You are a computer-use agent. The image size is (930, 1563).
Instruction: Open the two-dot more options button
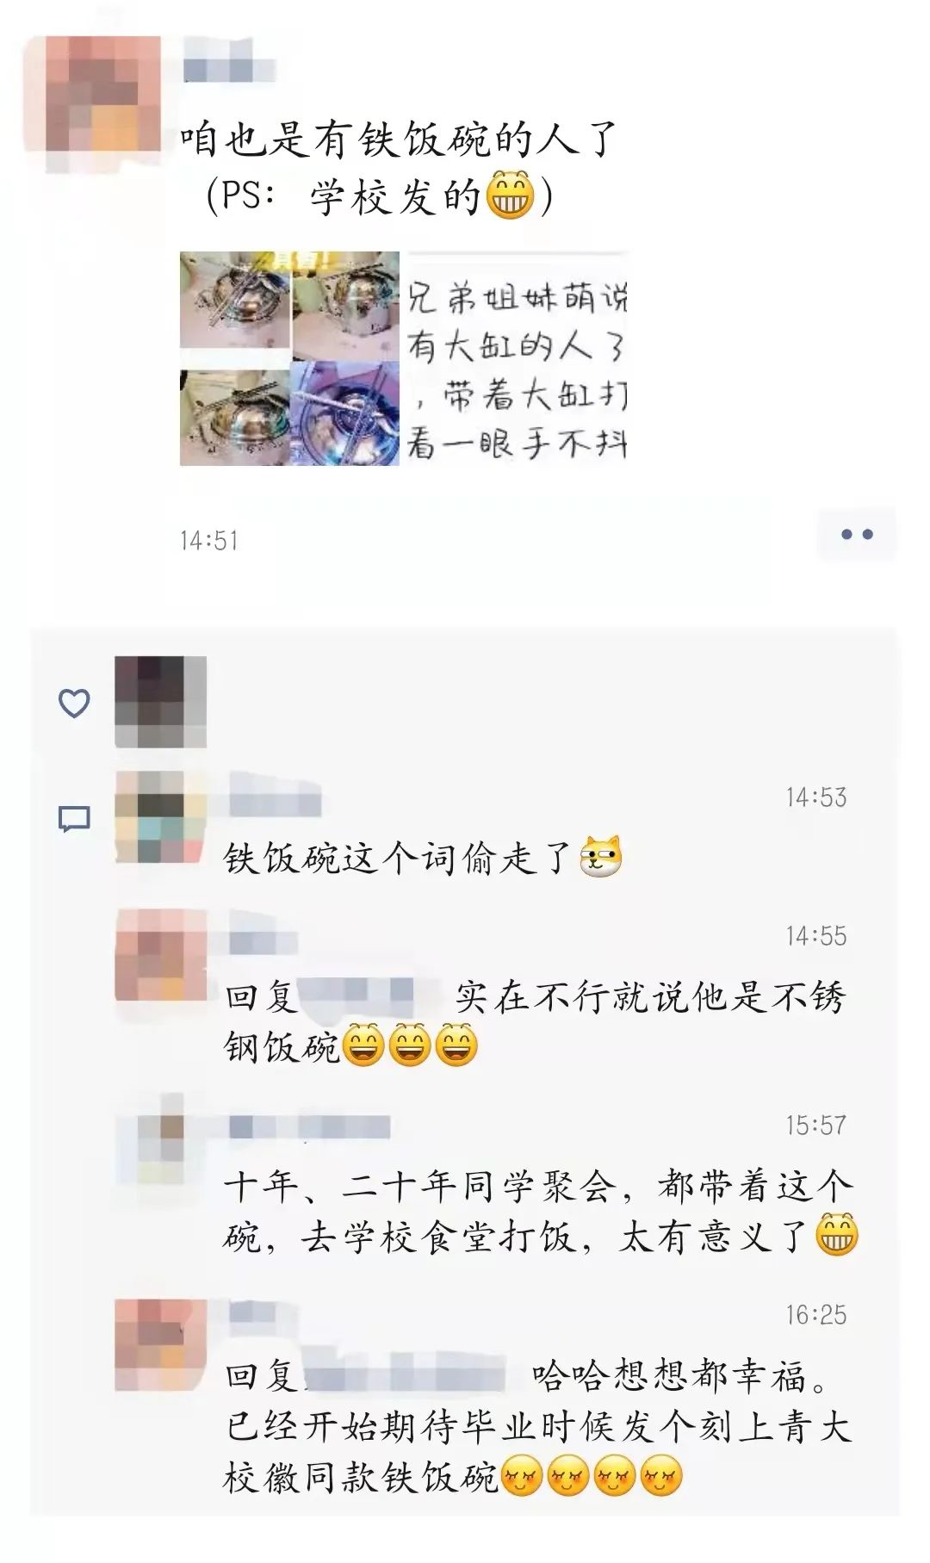(857, 535)
